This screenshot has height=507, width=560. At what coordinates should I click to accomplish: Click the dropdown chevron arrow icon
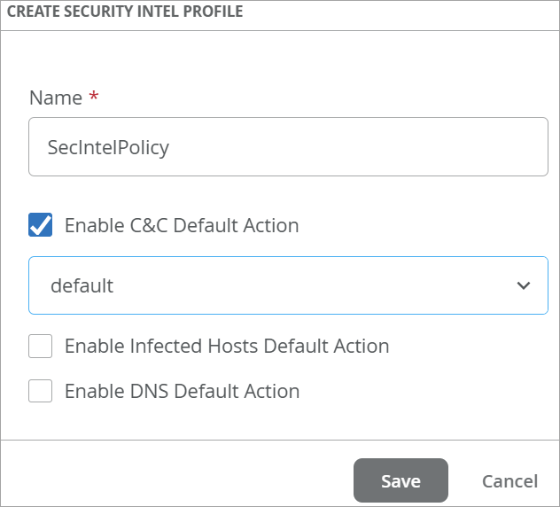[523, 285]
